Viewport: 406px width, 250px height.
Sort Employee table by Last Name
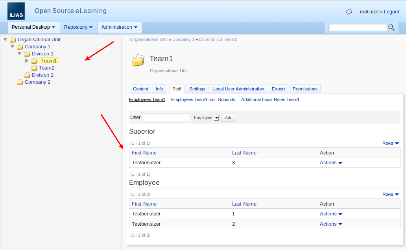244,204
